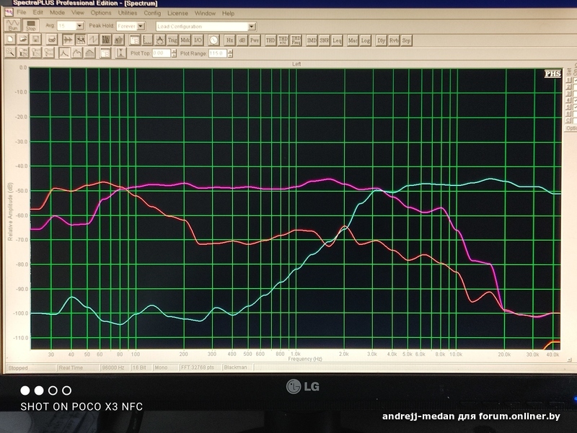Open the Utilities menu

(x=128, y=13)
